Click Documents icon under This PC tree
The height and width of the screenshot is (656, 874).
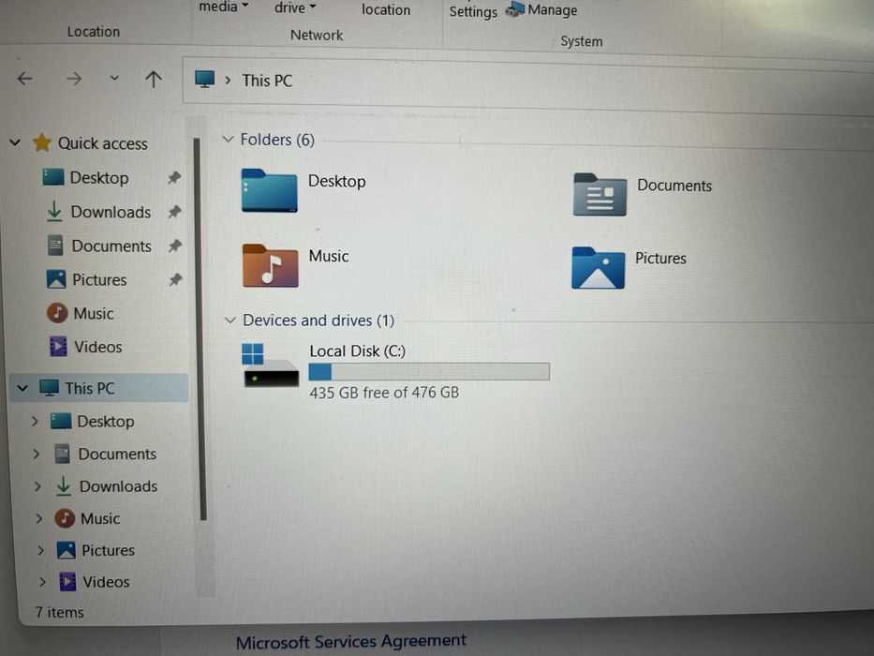(63, 454)
